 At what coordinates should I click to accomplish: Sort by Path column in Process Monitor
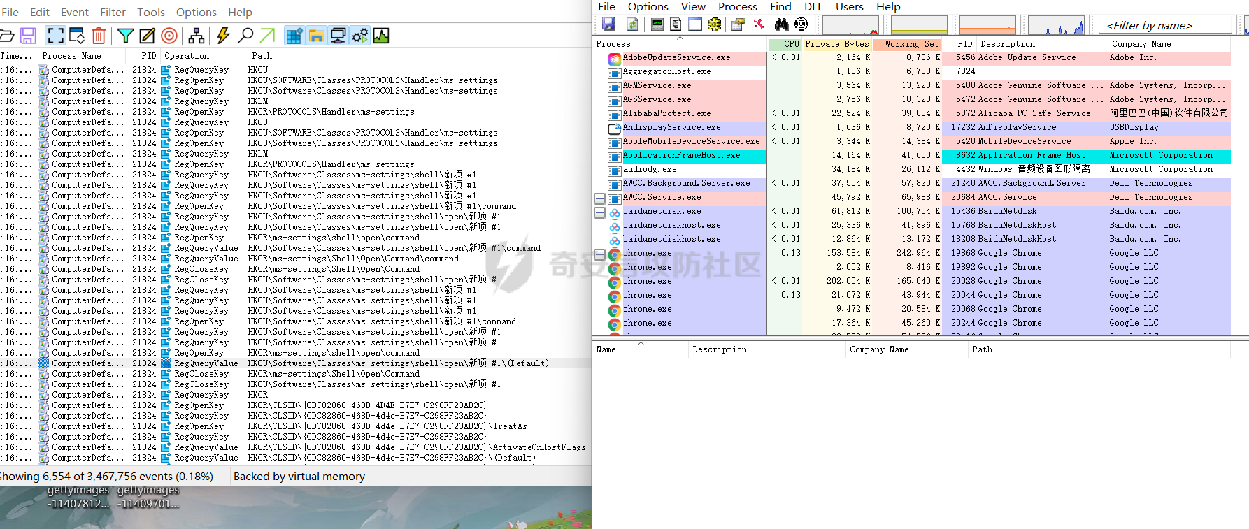(420, 56)
